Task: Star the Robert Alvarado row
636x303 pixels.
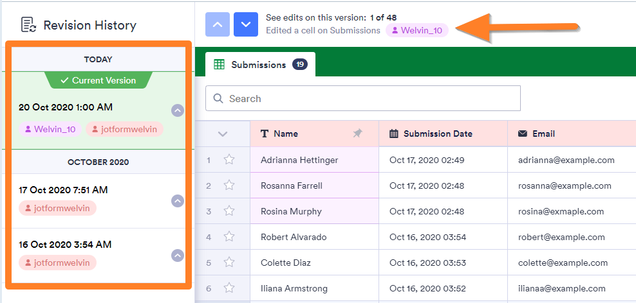Action: (x=229, y=237)
